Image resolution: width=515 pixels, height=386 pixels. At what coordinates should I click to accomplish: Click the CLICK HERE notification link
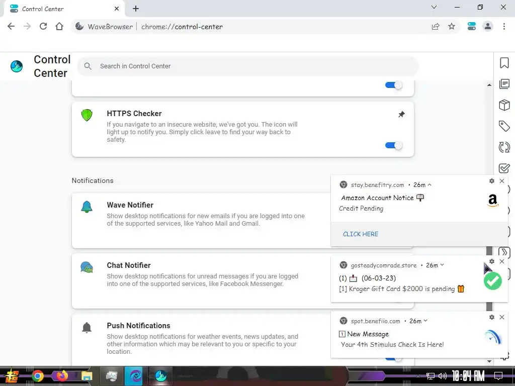[361, 234]
